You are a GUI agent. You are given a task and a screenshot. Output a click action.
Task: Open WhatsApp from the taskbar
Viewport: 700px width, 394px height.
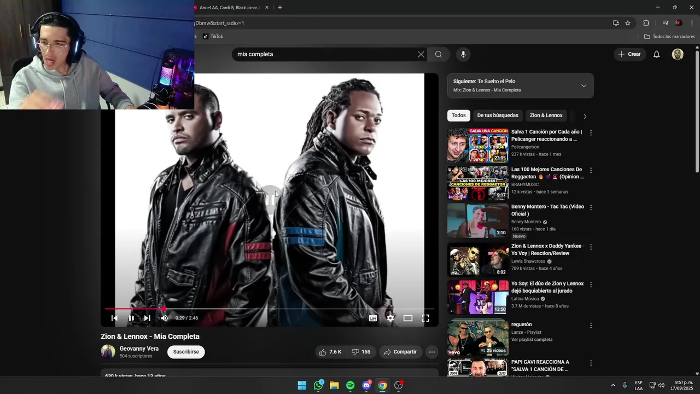click(318, 385)
